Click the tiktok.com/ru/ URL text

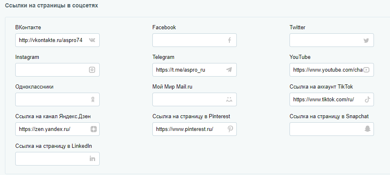click(x=323, y=99)
